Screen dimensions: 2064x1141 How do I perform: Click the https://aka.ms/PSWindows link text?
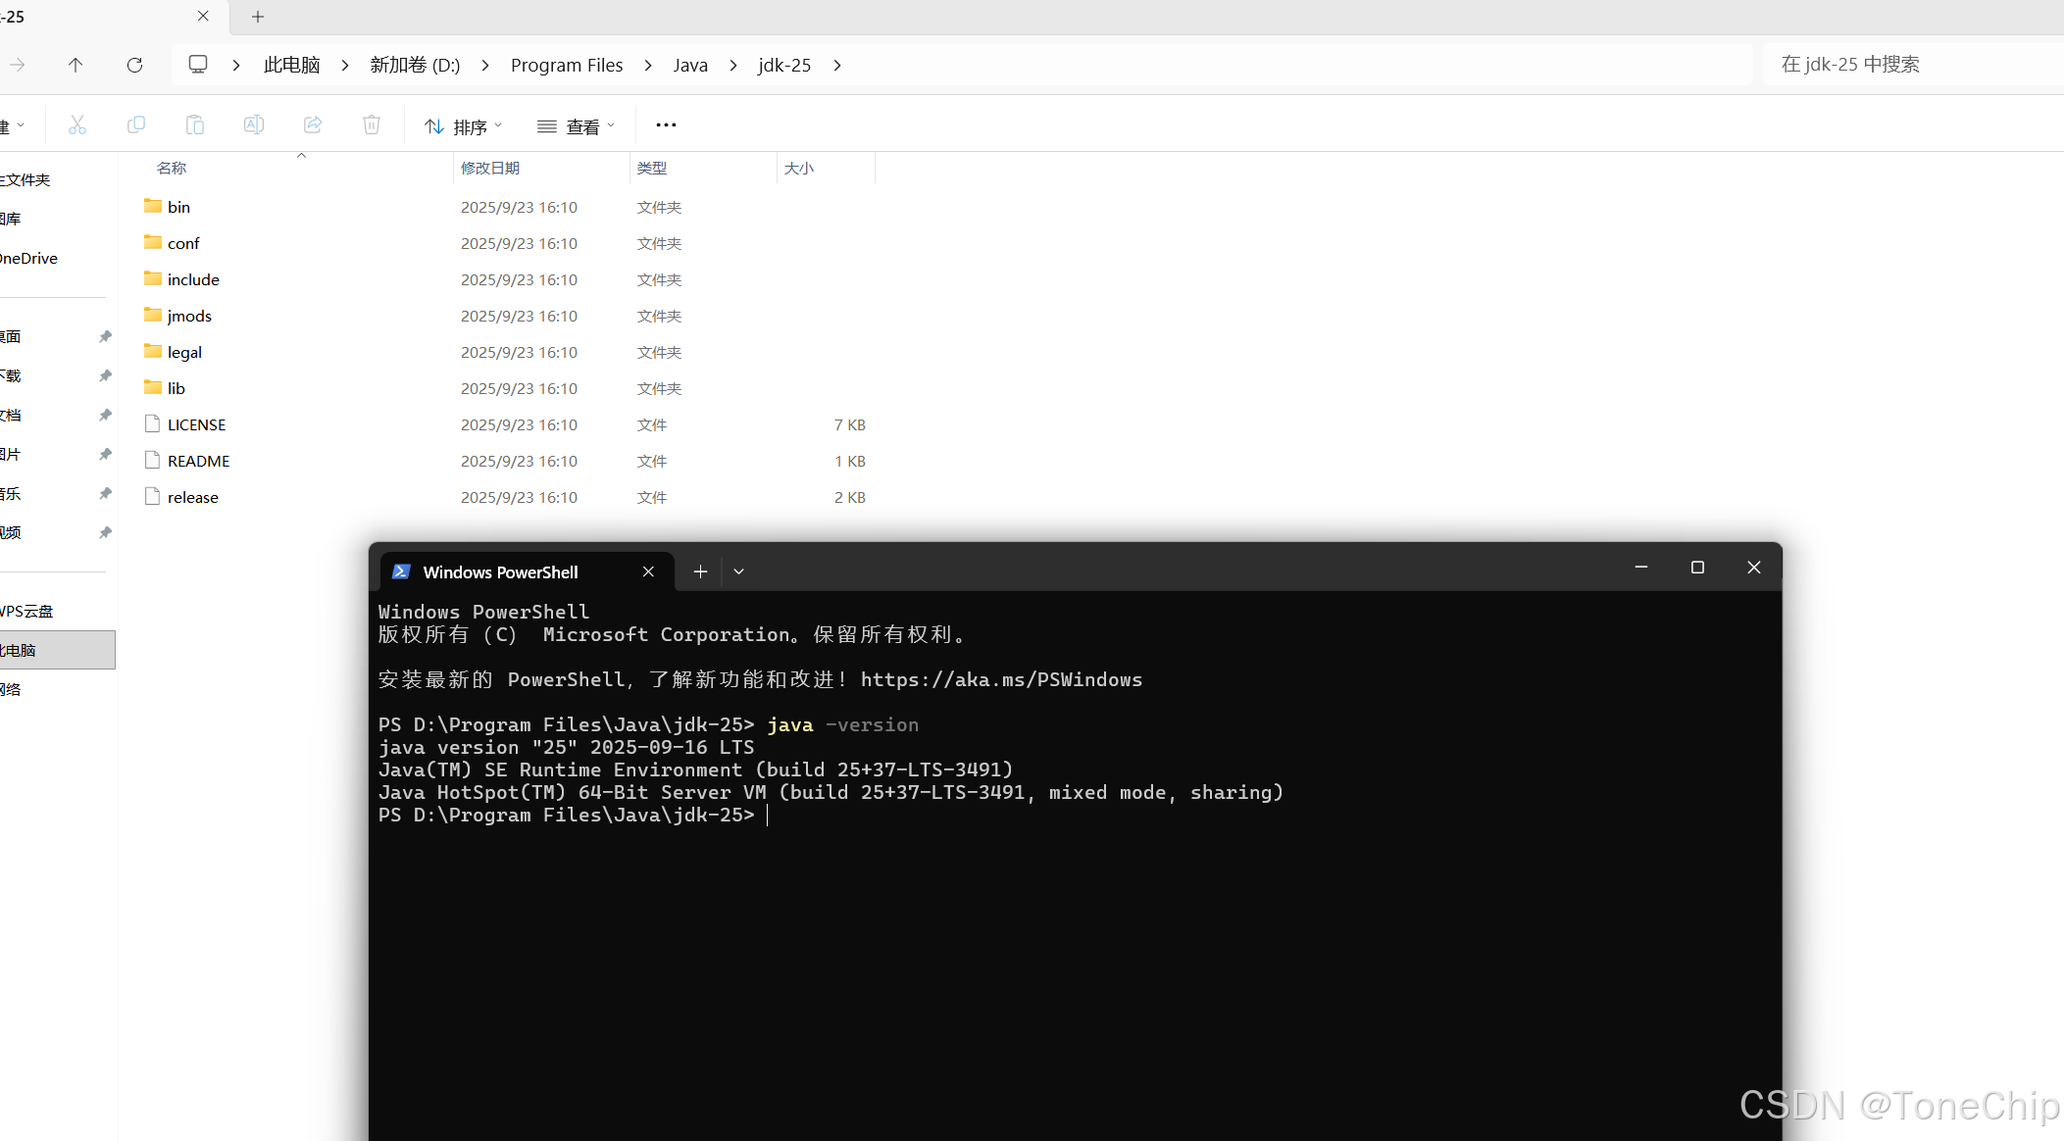click(1001, 679)
